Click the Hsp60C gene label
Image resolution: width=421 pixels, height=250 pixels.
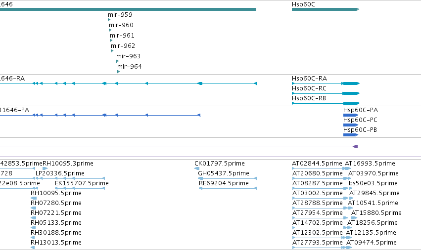[303, 4]
